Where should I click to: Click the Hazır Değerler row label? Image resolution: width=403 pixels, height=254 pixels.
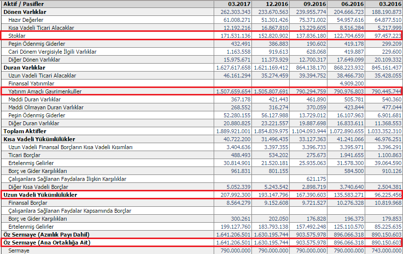26,20
